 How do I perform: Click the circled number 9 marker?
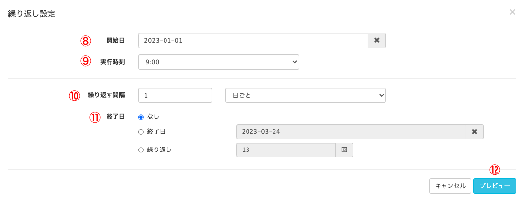click(86, 61)
